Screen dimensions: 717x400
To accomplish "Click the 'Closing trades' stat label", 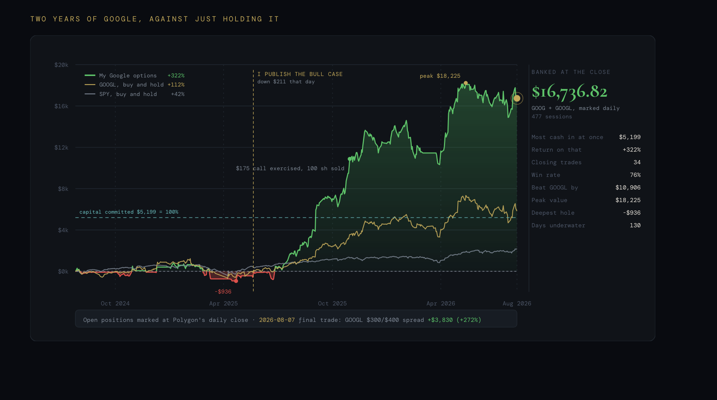I will click(x=556, y=162).
